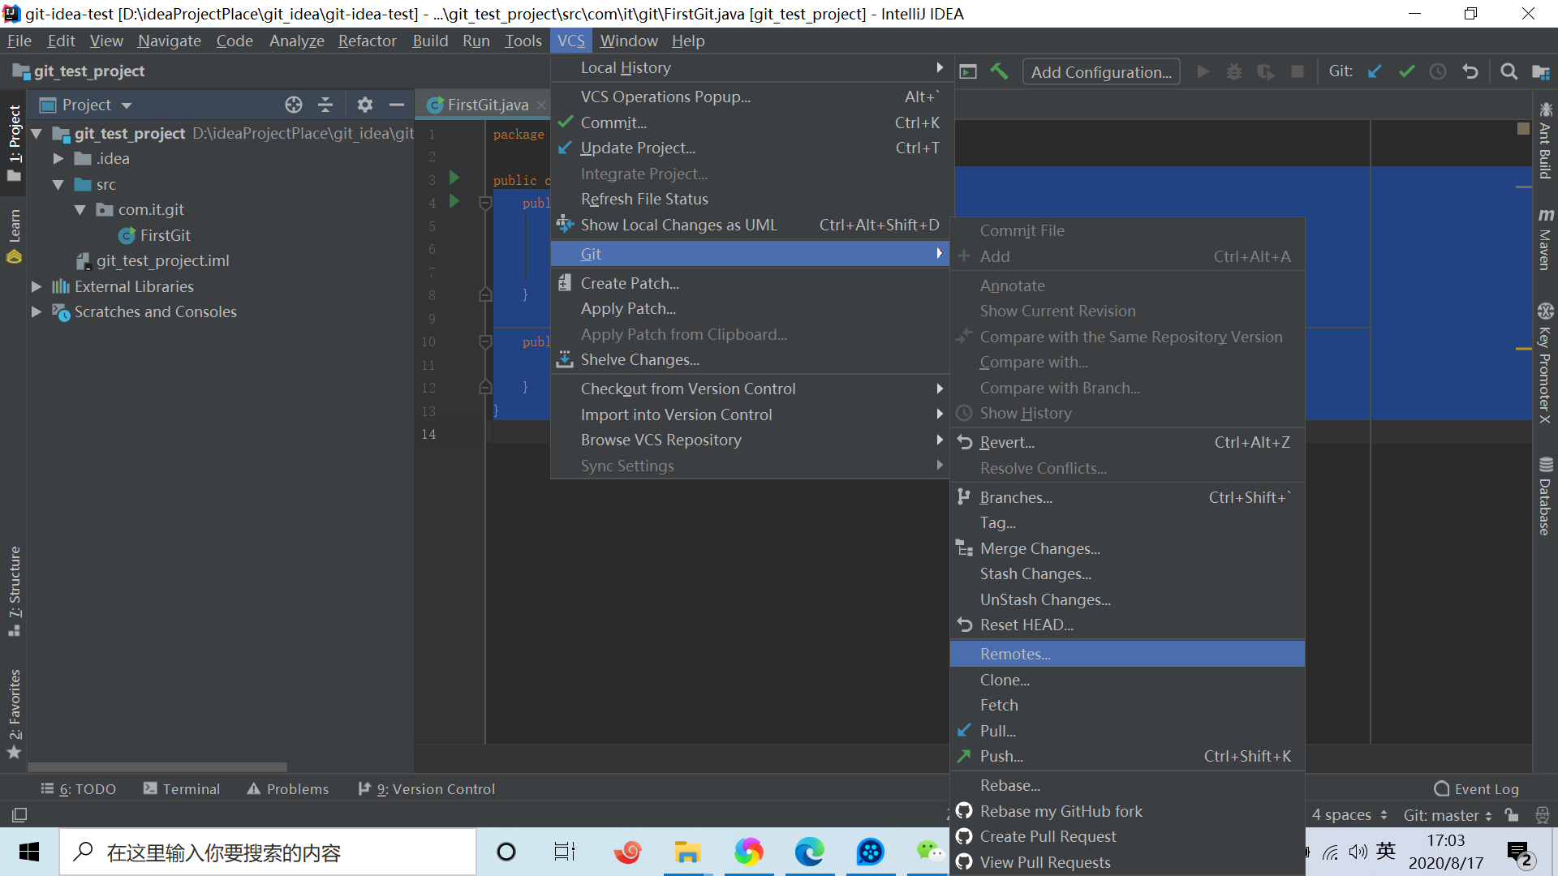Click the run gutter arrow on line 3
Image resolution: width=1558 pixels, height=876 pixels.
(454, 178)
